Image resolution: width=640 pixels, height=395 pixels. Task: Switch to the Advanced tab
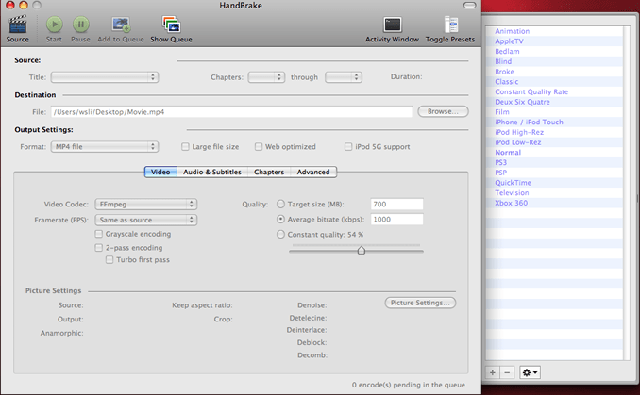(x=312, y=173)
